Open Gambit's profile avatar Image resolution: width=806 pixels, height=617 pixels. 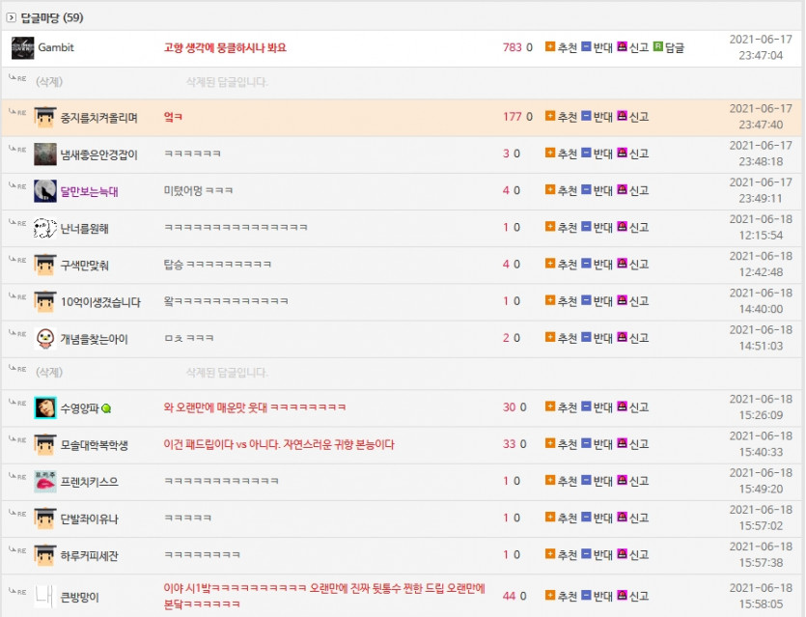(x=22, y=48)
